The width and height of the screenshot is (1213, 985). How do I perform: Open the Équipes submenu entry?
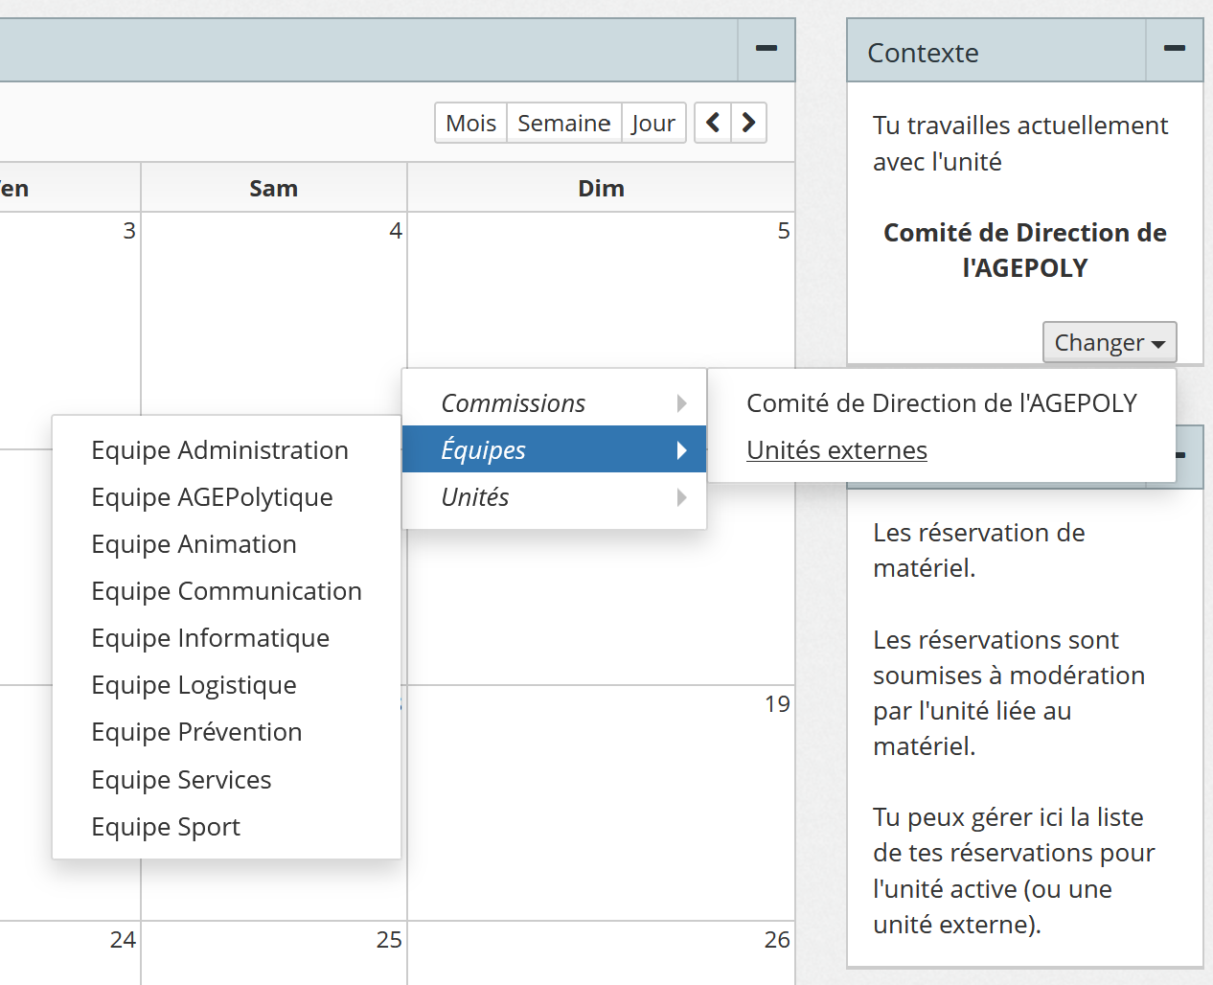point(554,449)
